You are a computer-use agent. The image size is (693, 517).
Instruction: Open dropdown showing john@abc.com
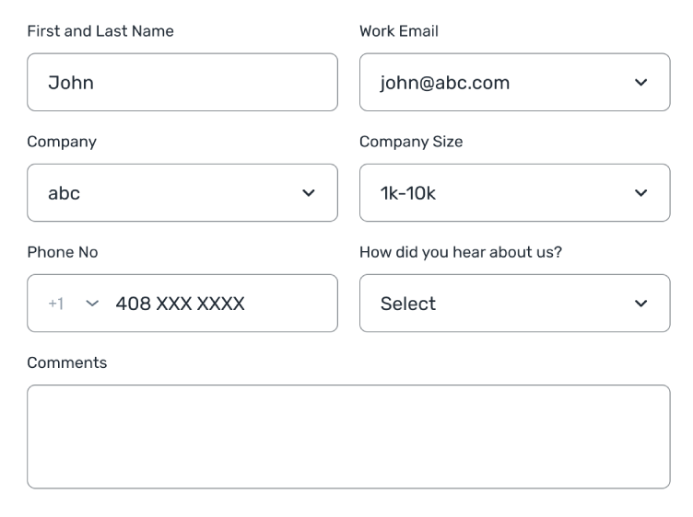(498, 83)
